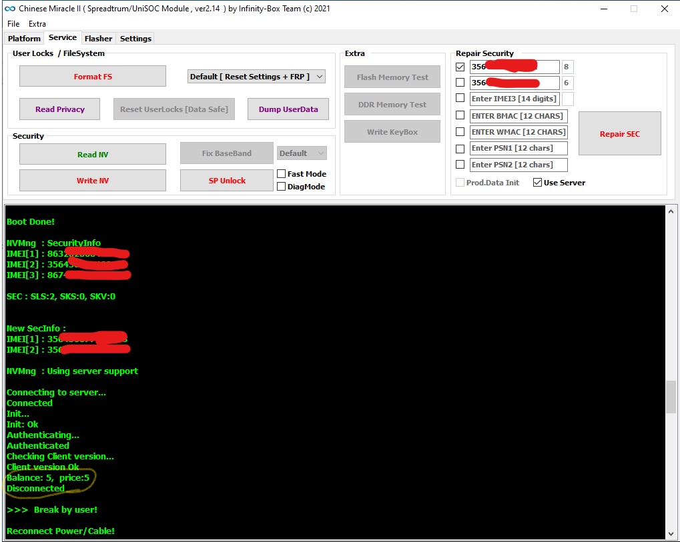Enable the Fast Mode checkbox
This screenshot has width=680, height=542.
pyautogui.click(x=282, y=174)
